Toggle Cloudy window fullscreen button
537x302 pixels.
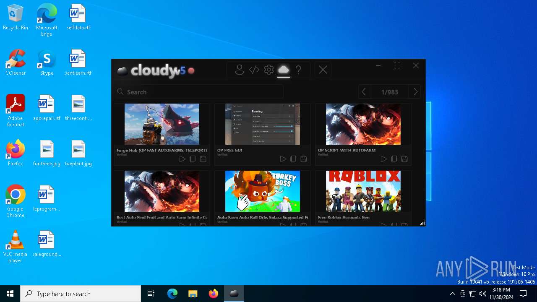pos(397,65)
